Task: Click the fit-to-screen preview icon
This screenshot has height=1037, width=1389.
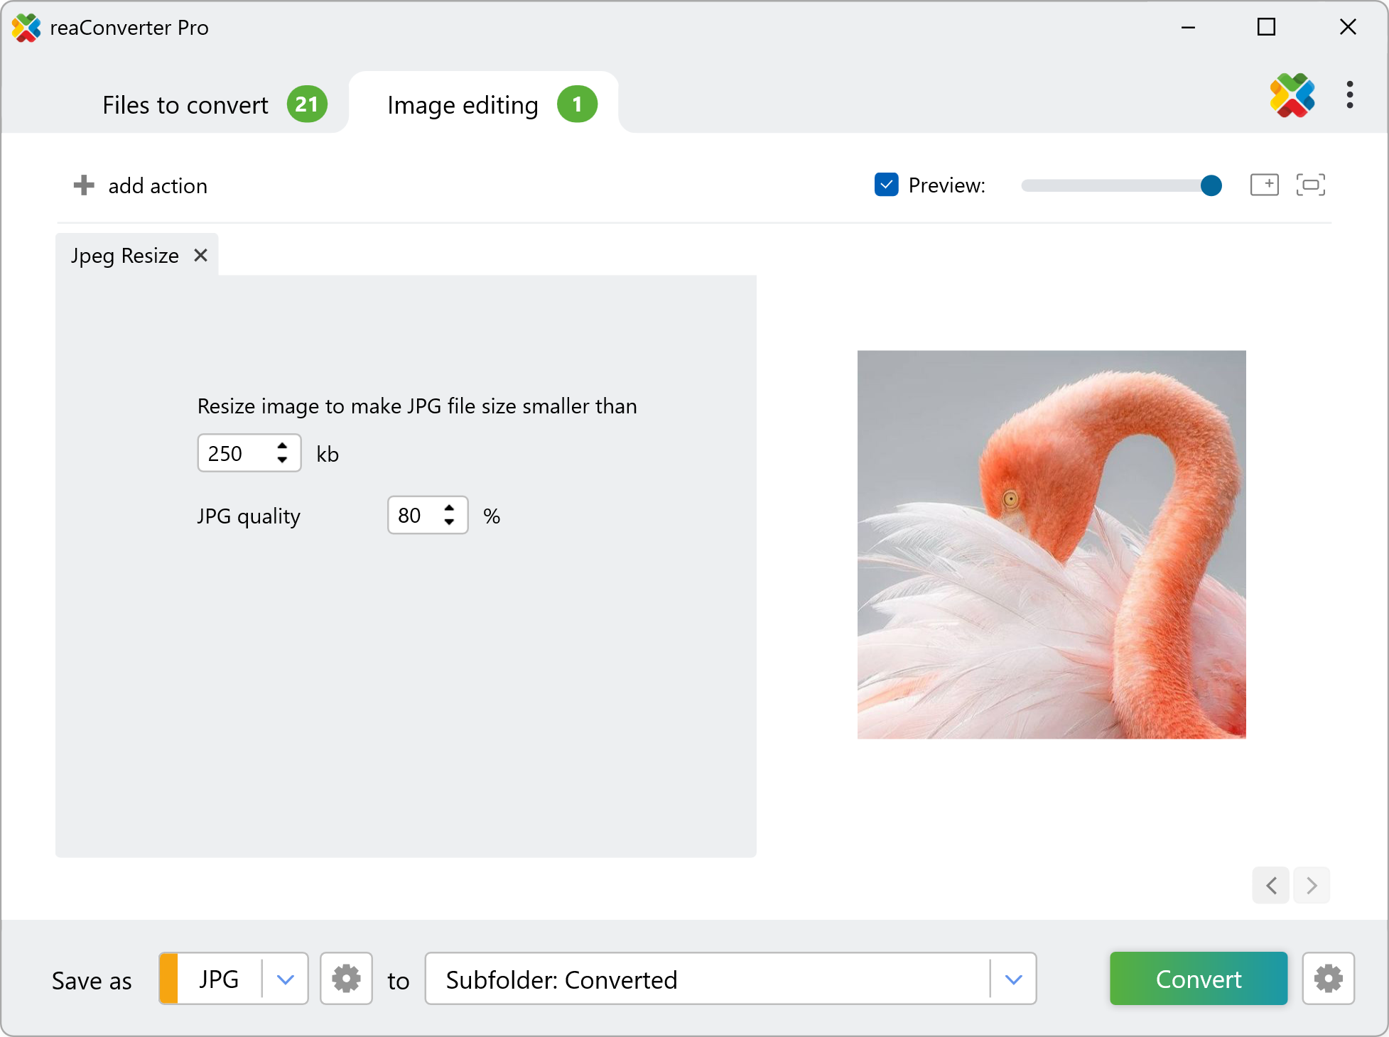Action: coord(1310,185)
